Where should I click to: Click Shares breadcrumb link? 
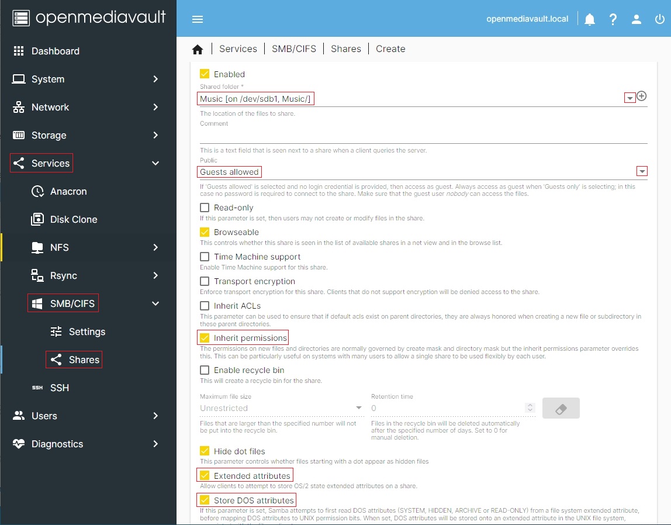345,49
